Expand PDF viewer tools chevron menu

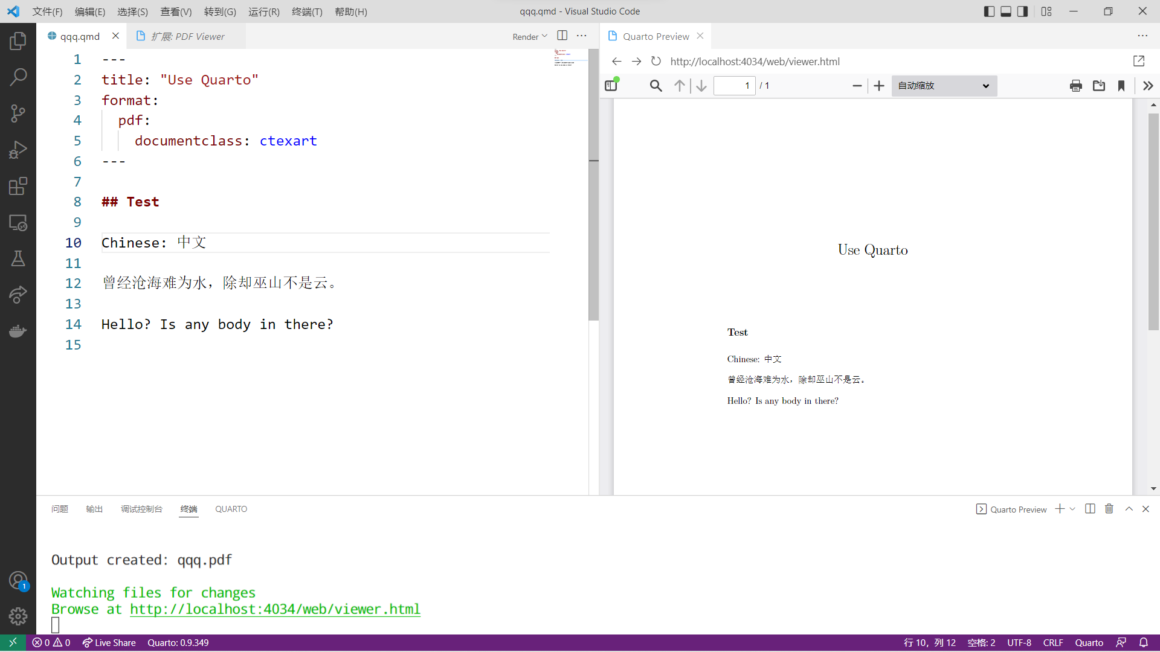pyautogui.click(x=1148, y=86)
